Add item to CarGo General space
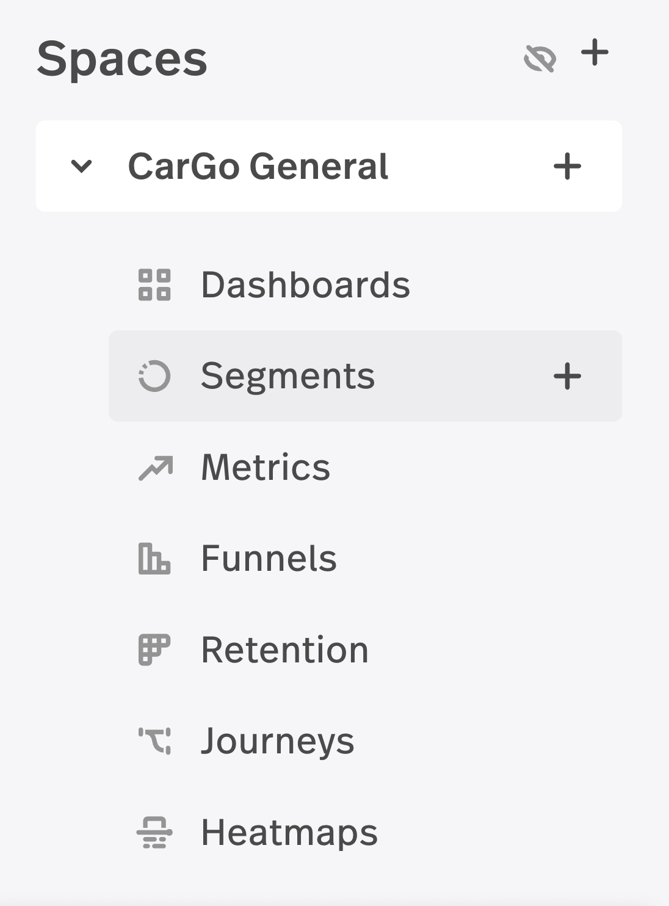Image resolution: width=669 pixels, height=906 pixels. pos(567,166)
